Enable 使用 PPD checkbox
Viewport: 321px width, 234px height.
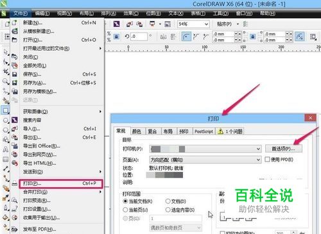[267, 160]
